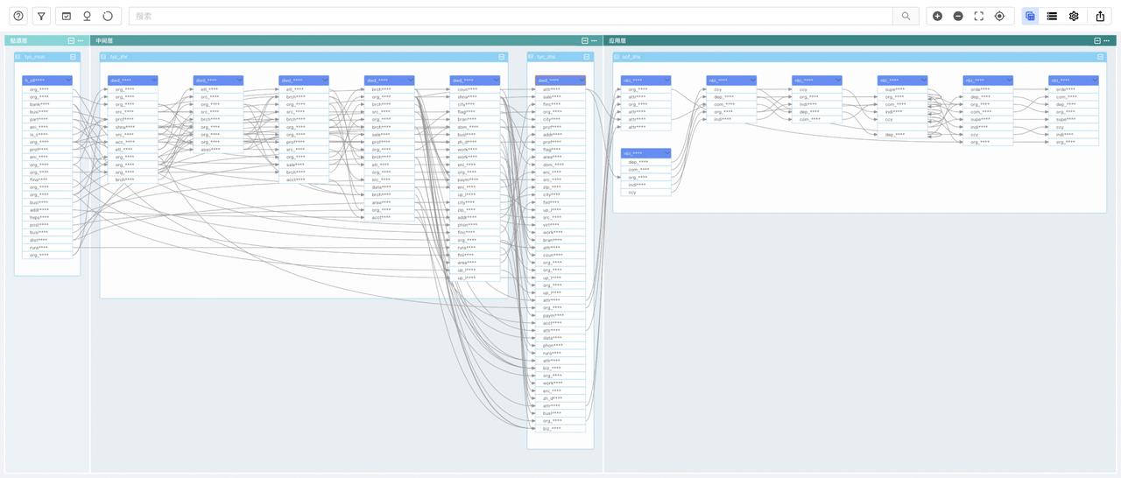
Task: Select biz_**** last field in tyc_dhs table
Action: tap(560, 428)
